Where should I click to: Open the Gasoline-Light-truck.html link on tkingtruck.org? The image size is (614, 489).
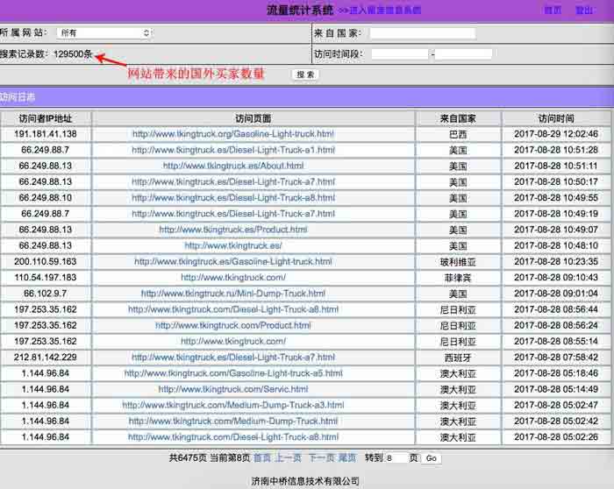coord(232,134)
